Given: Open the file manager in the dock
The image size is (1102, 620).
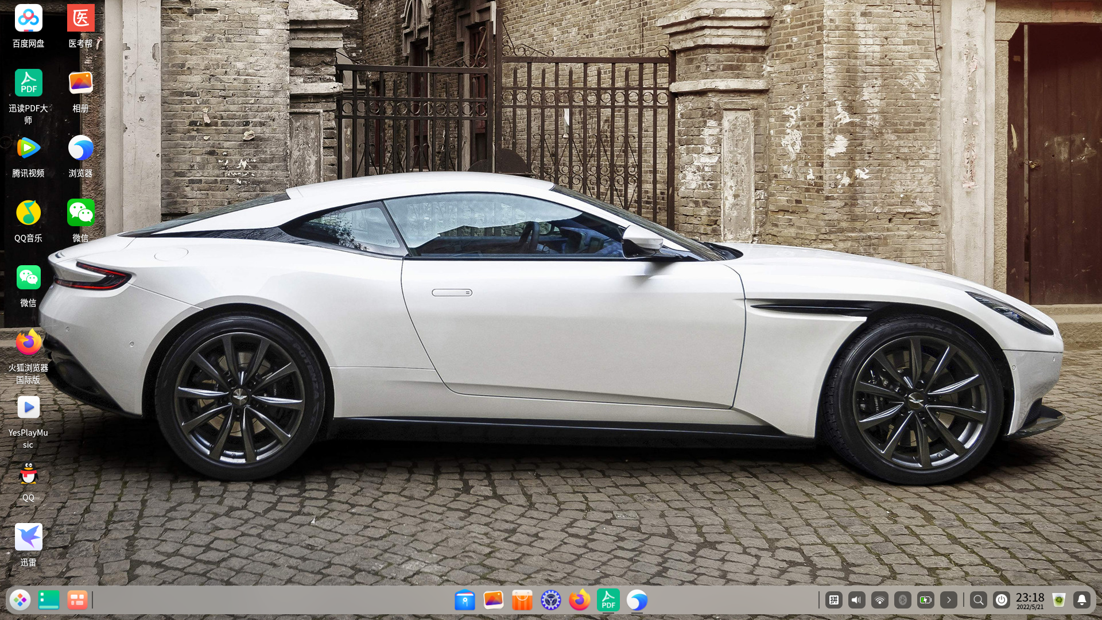Looking at the screenshot, I should tap(465, 600).
